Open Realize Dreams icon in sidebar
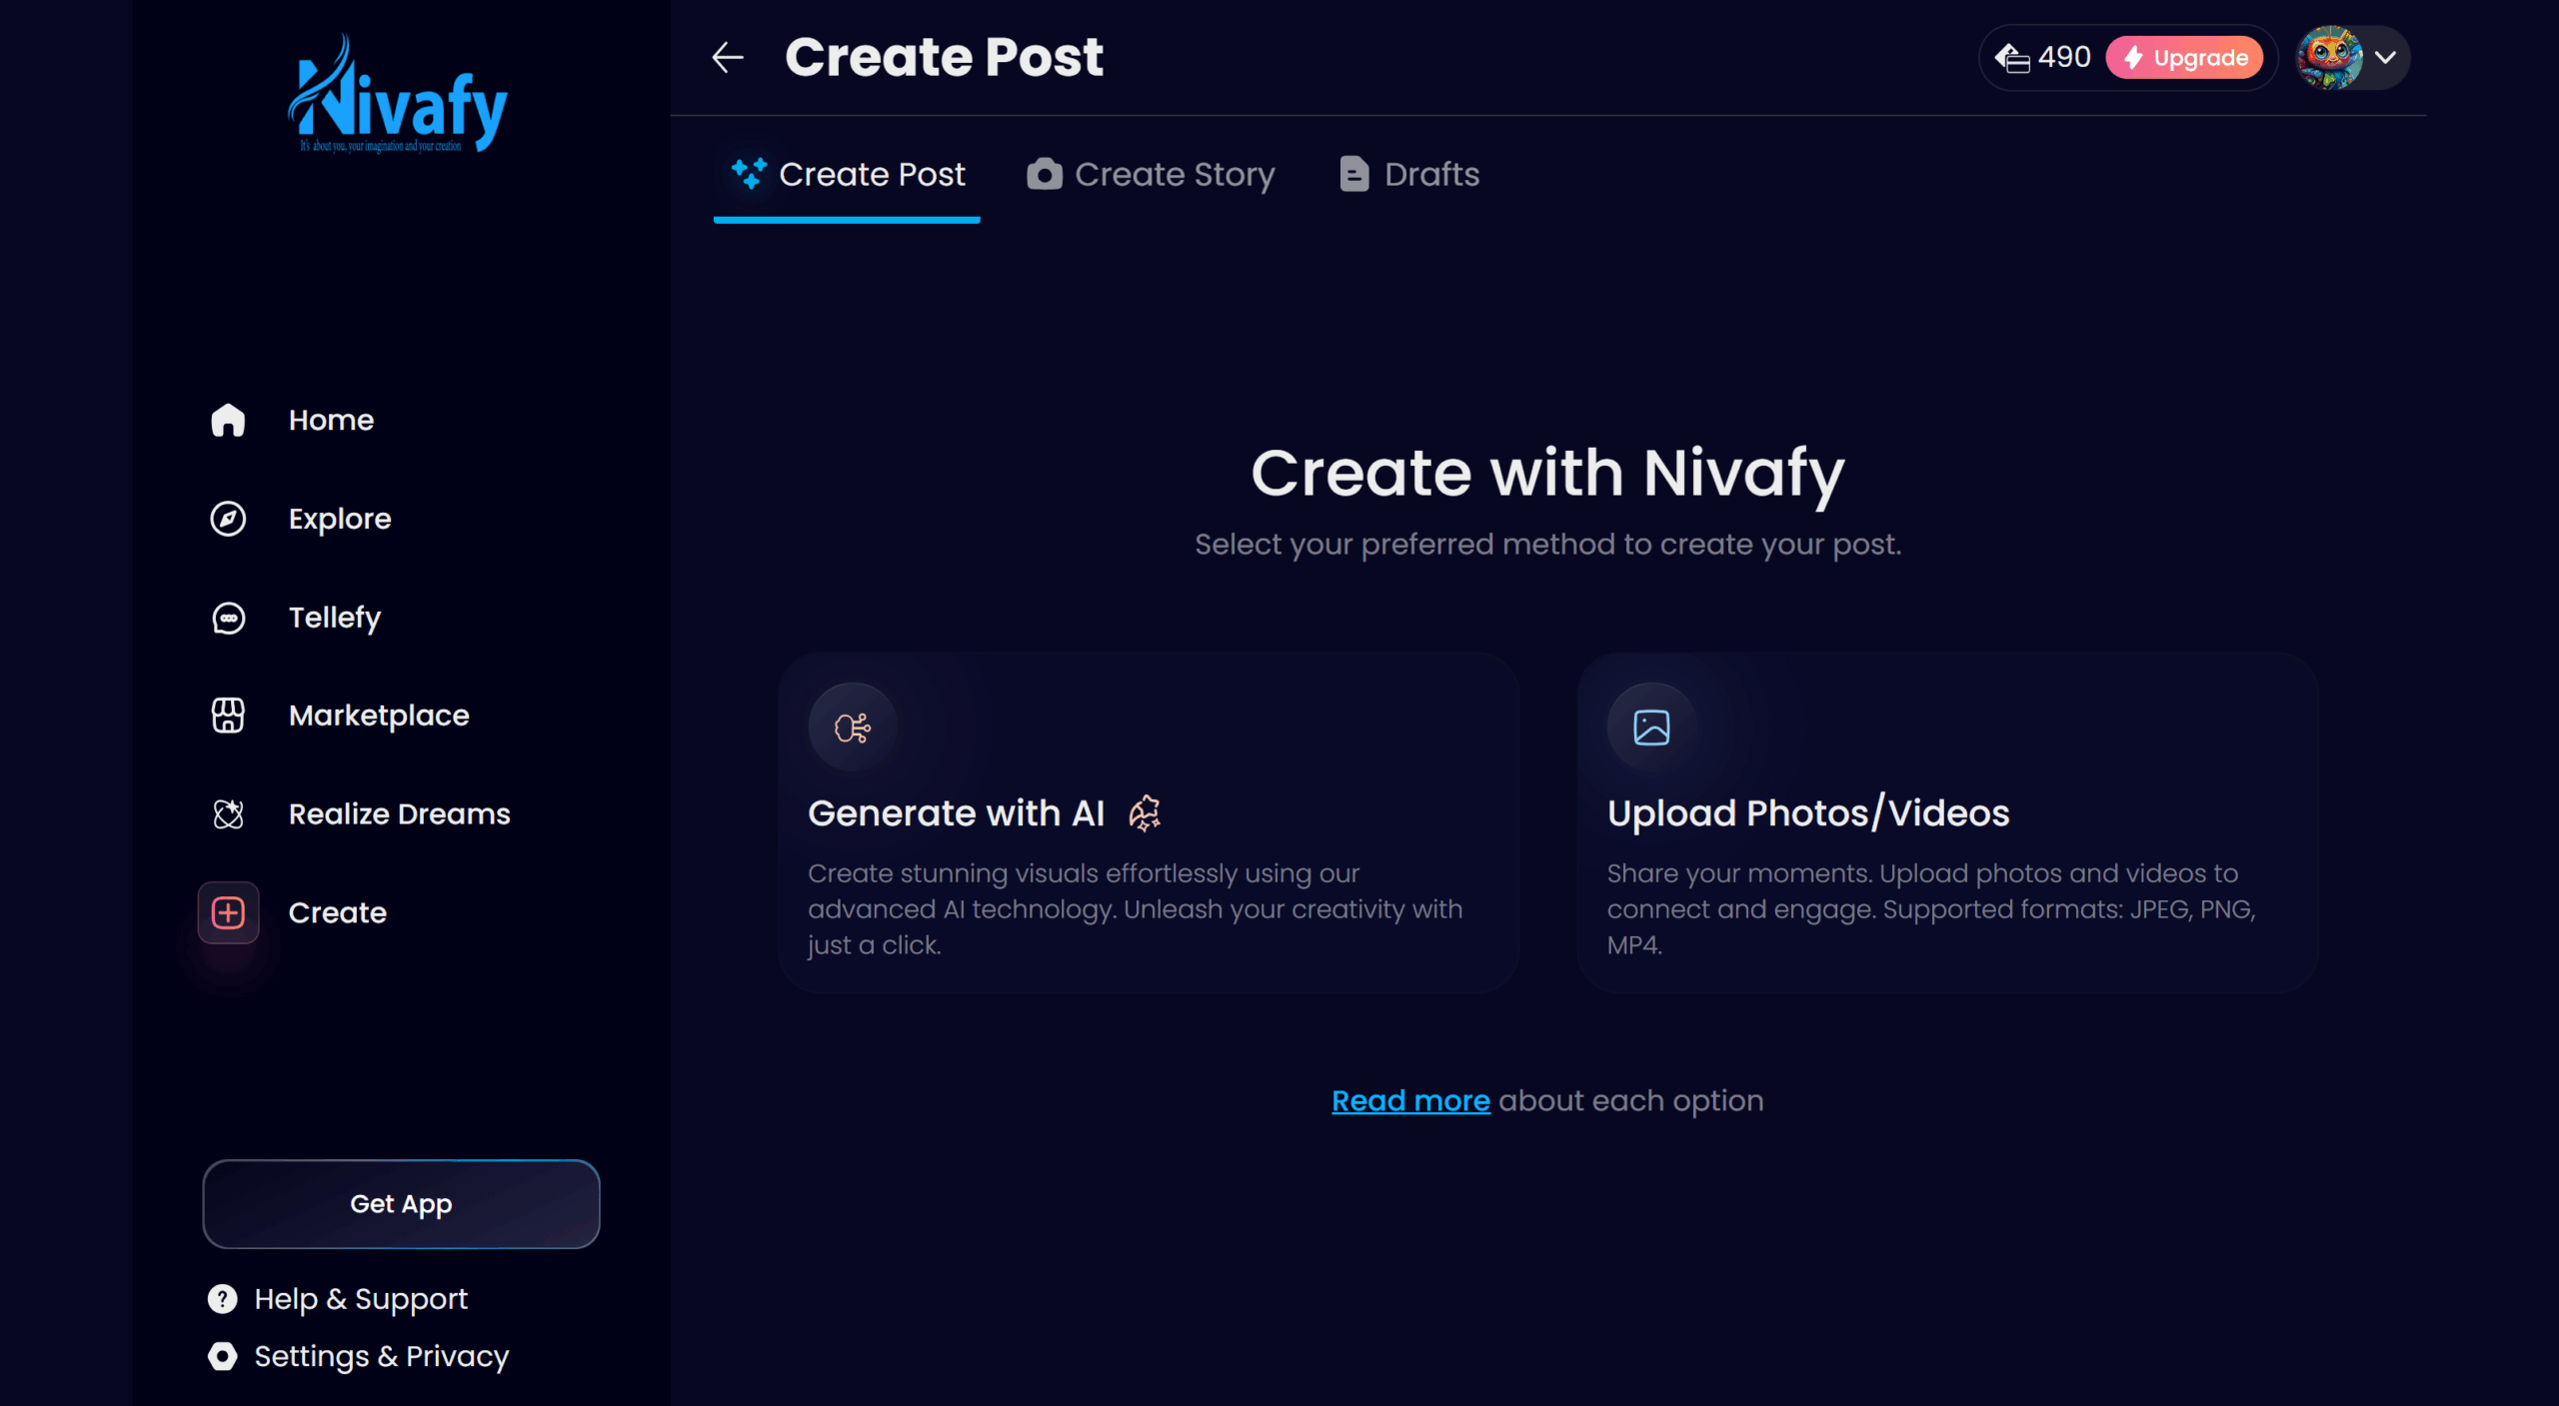Screen dimensions: 2559x1406 click(228, 814)
